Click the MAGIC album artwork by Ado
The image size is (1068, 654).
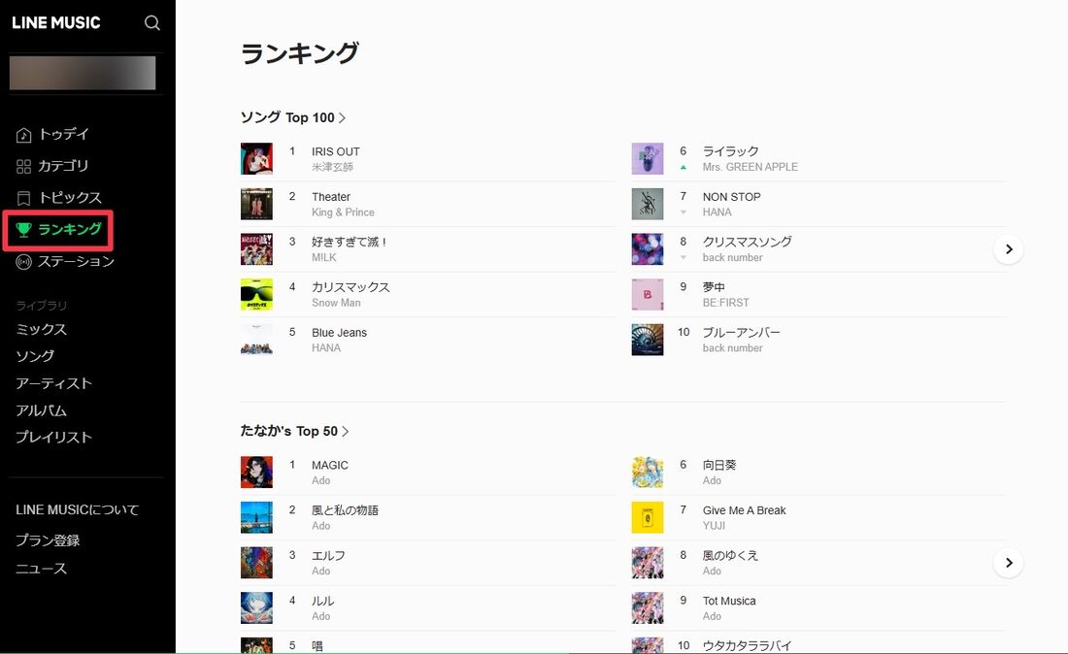(x=256, y=472)
